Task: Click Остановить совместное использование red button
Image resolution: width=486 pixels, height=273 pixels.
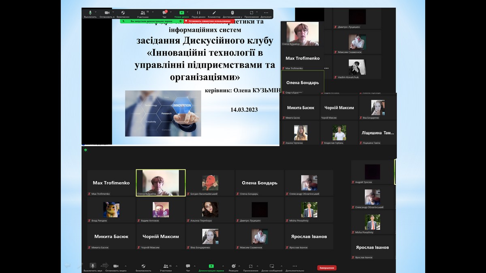Action: click(209, 21)
